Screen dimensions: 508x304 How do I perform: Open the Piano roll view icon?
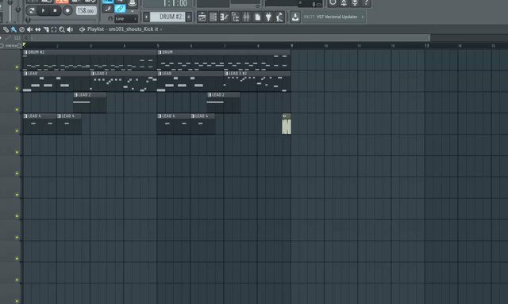click(x=224, y=17)
